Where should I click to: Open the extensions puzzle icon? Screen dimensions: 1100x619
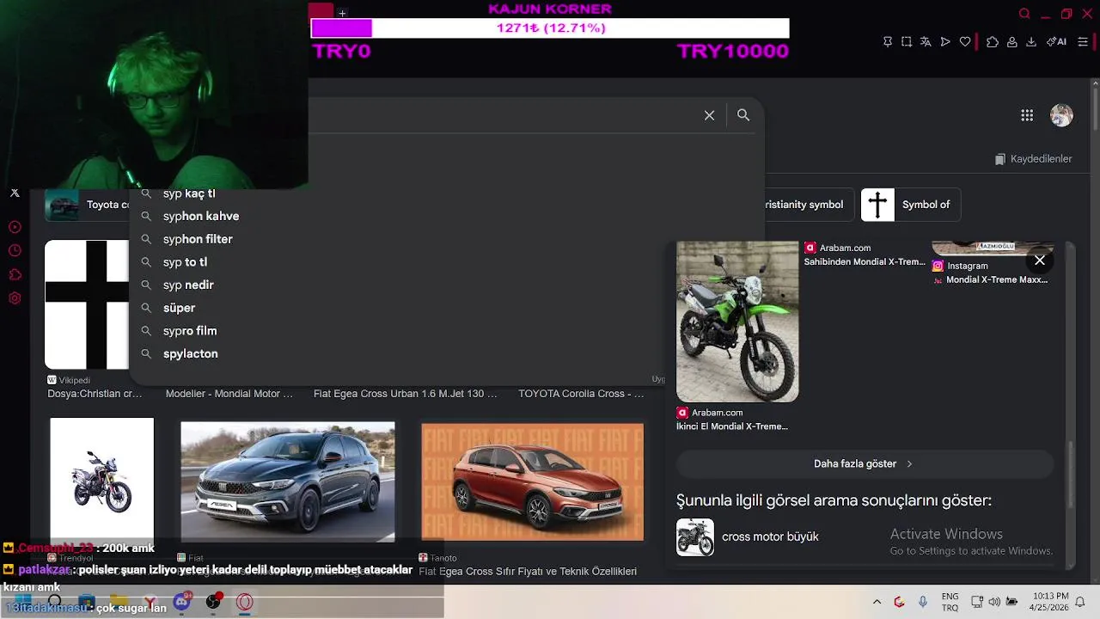[x=993, y=41]
